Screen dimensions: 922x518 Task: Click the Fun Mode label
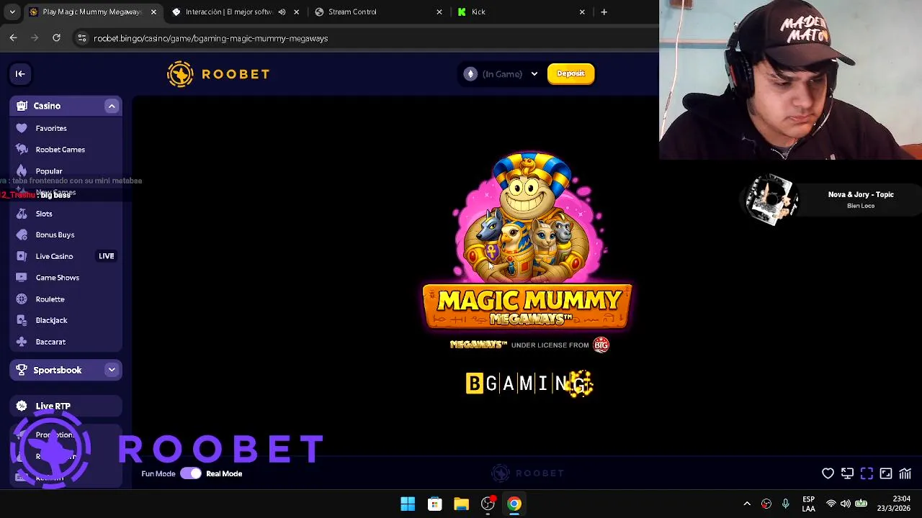pyautogui.click(x=158, y=473)
